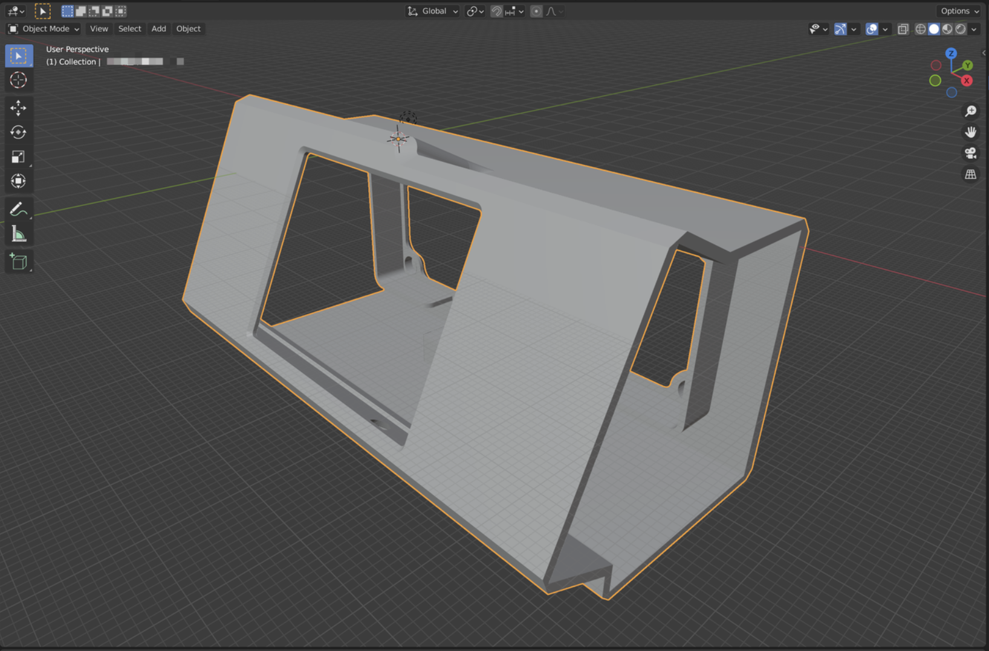Open the Object Mode dropdown
Viewport: 989px width, 651px height.
[x=44, y=29]
